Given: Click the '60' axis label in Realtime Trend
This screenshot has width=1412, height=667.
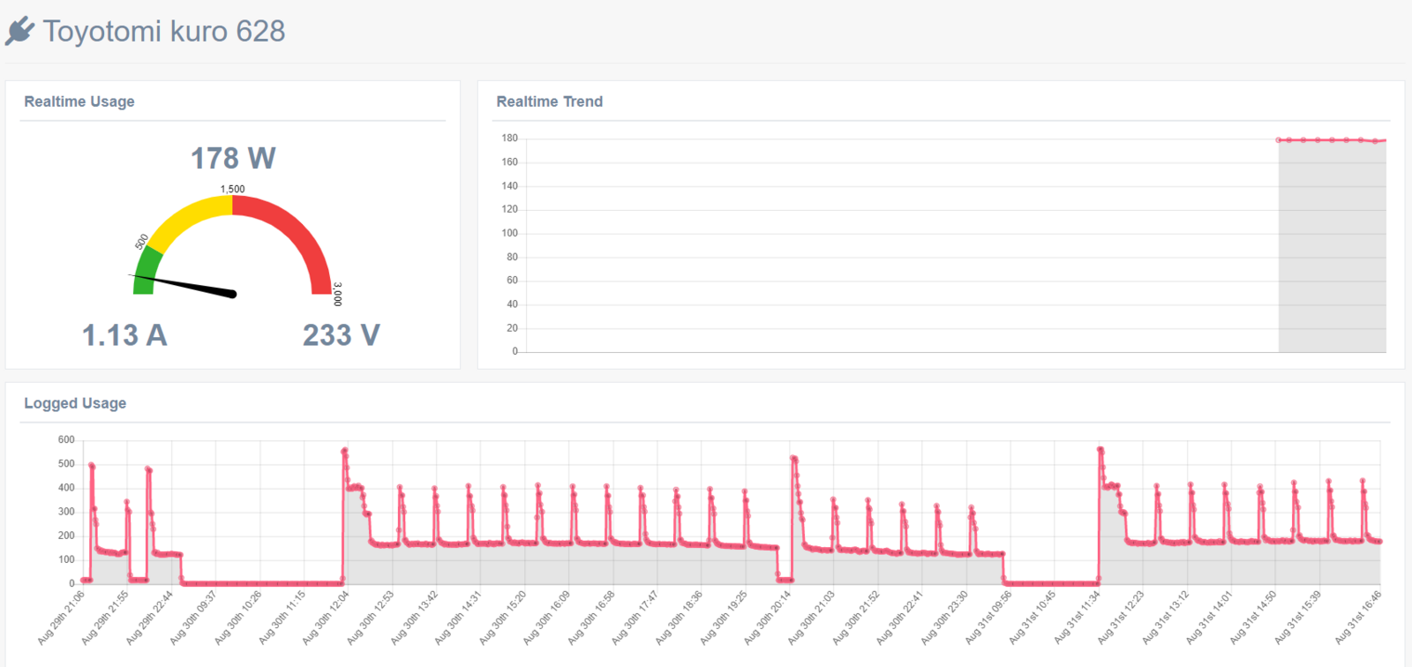Looking at the screenshot, I should point(513,281).
